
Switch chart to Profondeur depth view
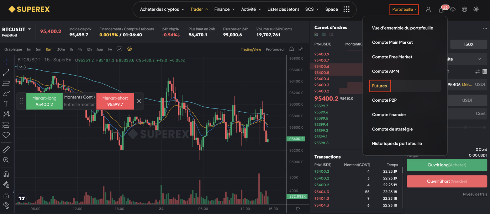tap(275, 49)
